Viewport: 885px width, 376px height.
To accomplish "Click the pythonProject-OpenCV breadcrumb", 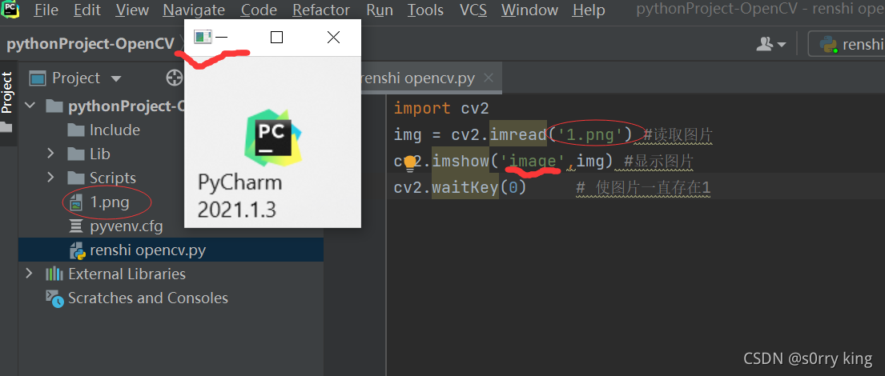I will coord(91,44).
